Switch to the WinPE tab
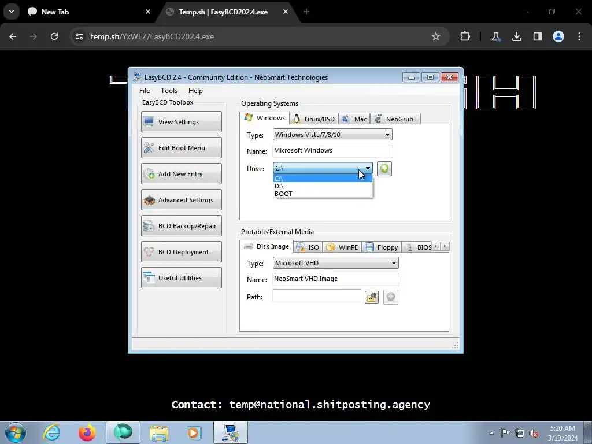 (x=342, y=247)
